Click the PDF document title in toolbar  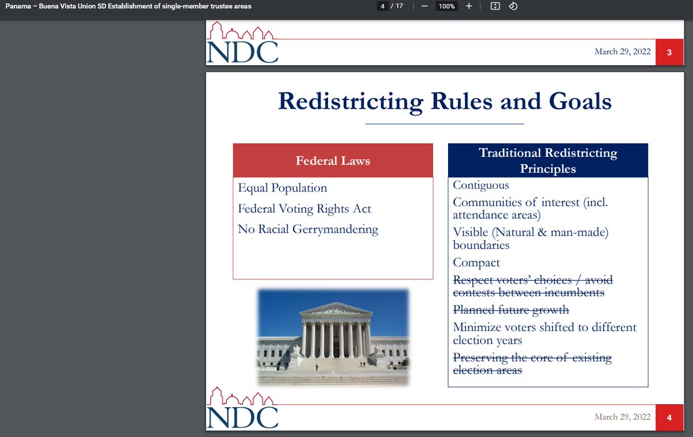128,6
